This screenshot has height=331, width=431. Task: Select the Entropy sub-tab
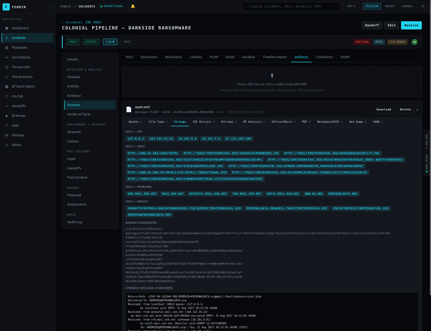[229, 122]
